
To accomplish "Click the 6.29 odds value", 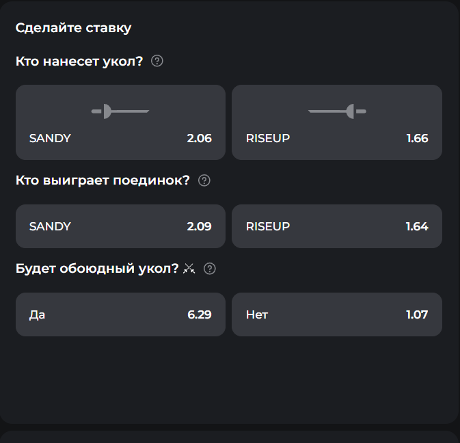I will [199, 314].
